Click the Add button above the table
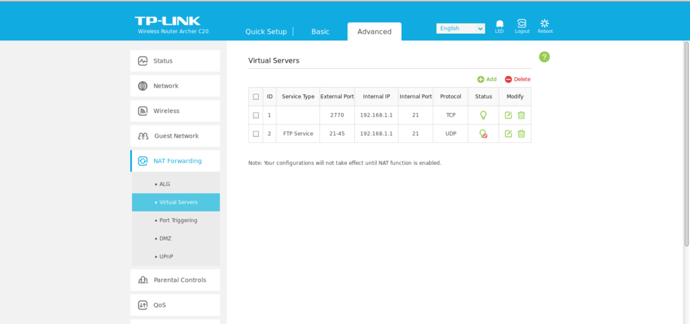 click(x=487, y=79)
